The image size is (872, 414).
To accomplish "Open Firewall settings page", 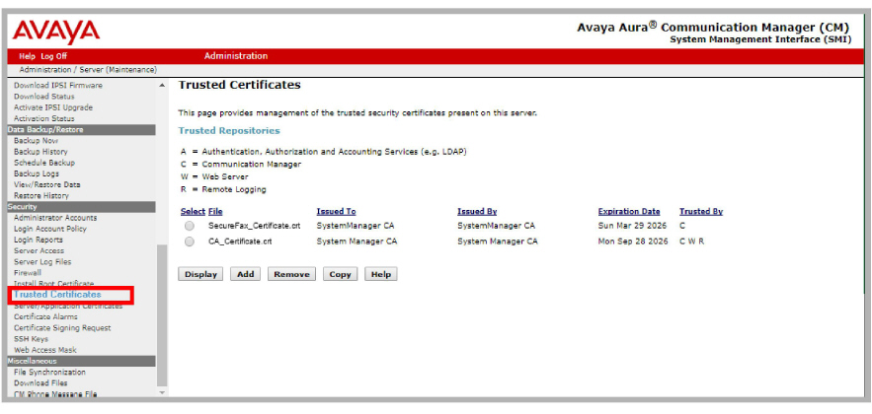I will tap(28, 273).
